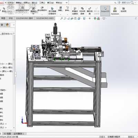Open the 帮助(H) menu

click(x=59, y=2)
